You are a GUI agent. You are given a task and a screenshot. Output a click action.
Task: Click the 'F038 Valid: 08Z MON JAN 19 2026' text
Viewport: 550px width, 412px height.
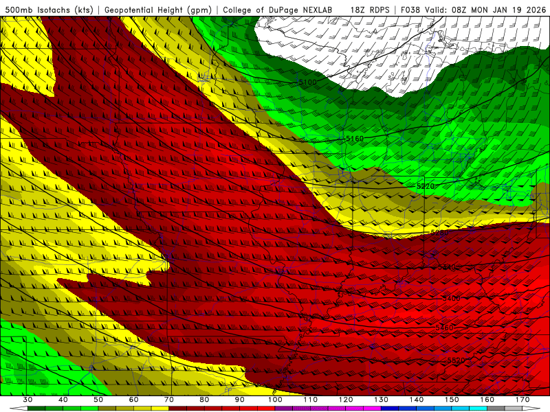pos(473,10)
